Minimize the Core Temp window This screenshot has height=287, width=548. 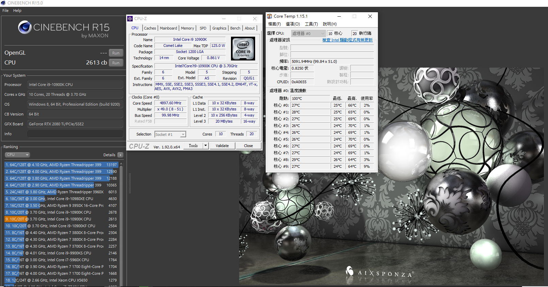point(339,16)
